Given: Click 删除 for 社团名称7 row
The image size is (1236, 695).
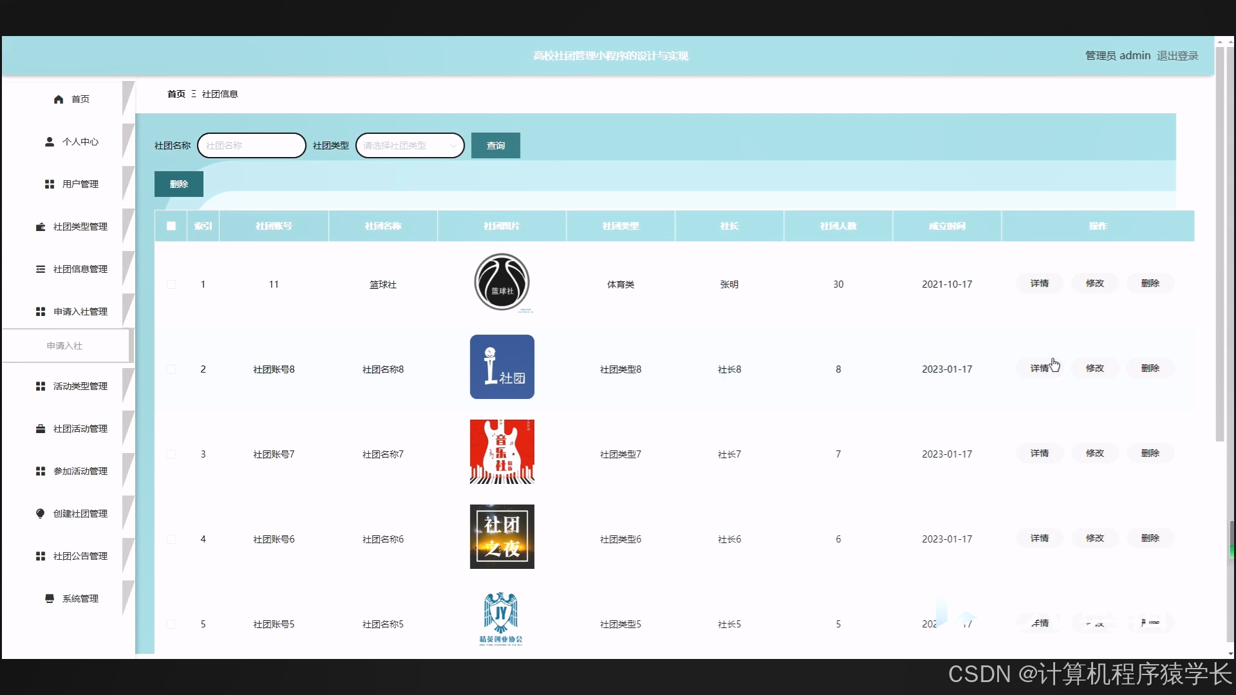Looking at the screenshot, I should (1150, 453).
